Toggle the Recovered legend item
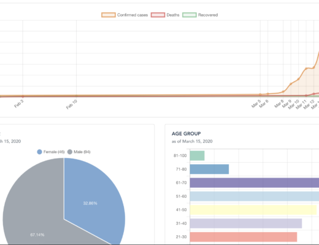This screenshot has height=245, width=319. [200, 15]
